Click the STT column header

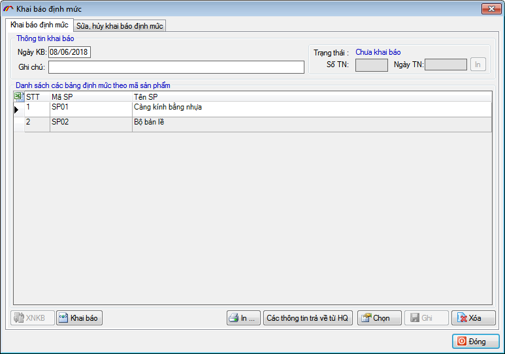(36, 96)
